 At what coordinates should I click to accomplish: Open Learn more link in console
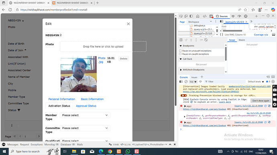tap(225, 102)
